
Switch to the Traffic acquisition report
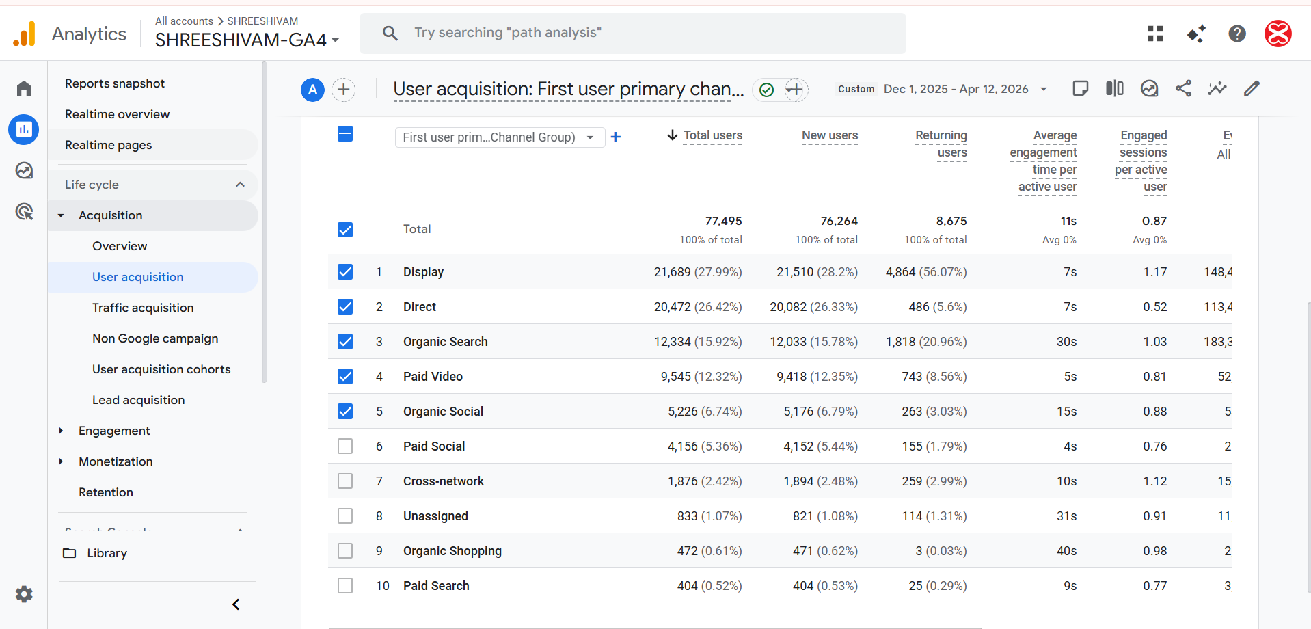click(142, 308)
